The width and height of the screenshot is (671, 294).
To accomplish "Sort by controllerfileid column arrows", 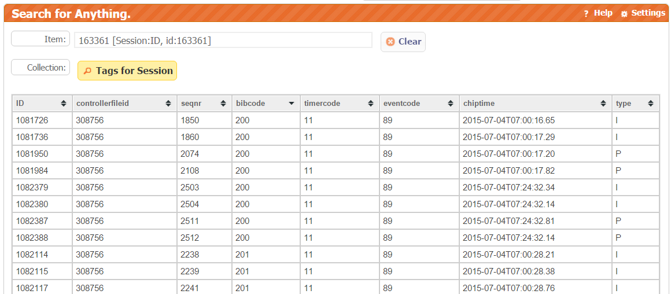I will (168, 103).
